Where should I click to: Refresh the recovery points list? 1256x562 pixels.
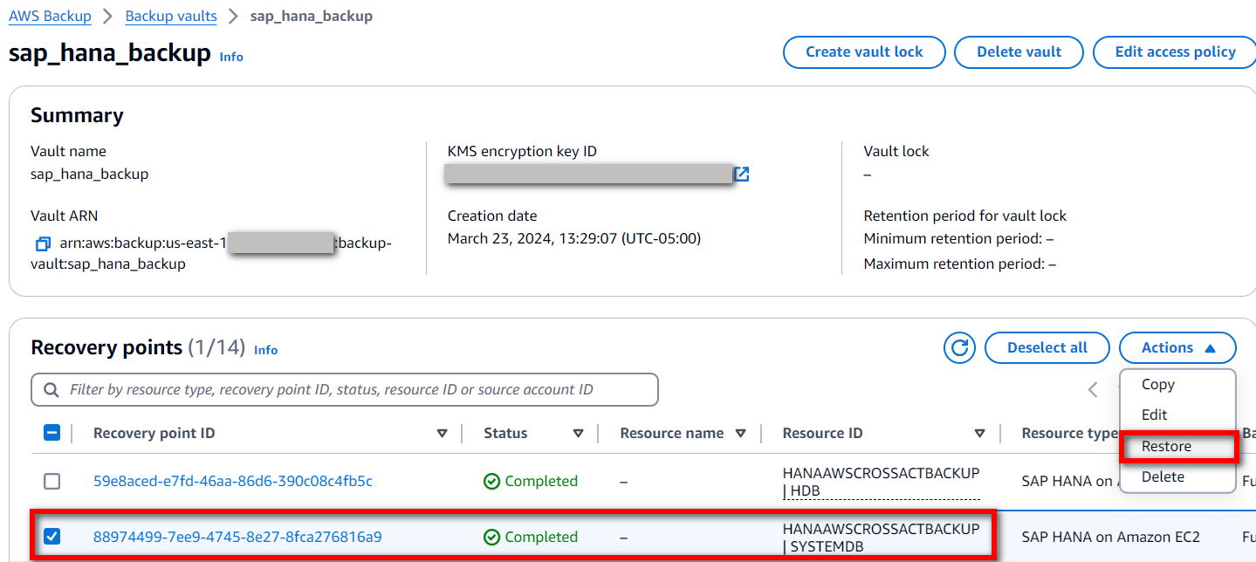tap(959, 347)
